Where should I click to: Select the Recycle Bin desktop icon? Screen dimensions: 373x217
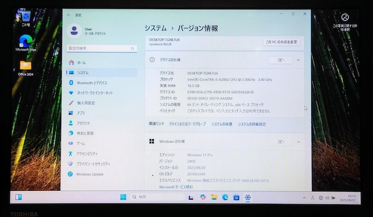tap(26, 19)
